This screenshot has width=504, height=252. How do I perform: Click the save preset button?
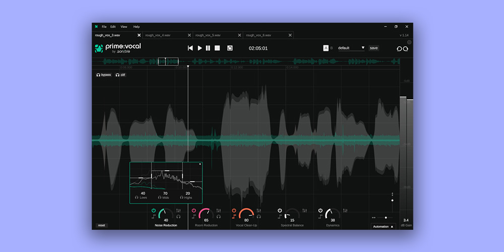click(373, 48)
